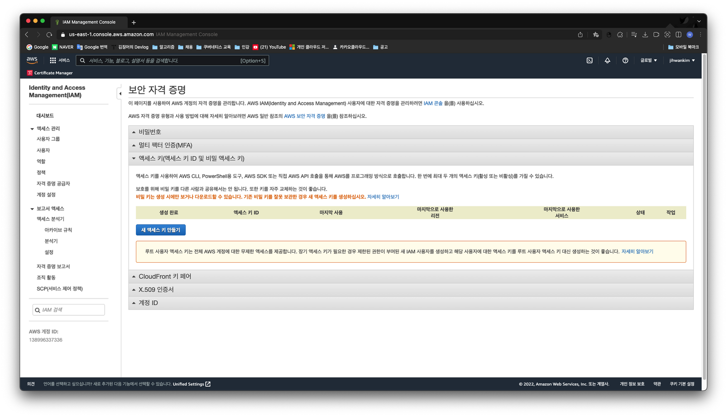Collapse the 액세스 키 section
Screen dimensions: 727x417
[411, 158]
